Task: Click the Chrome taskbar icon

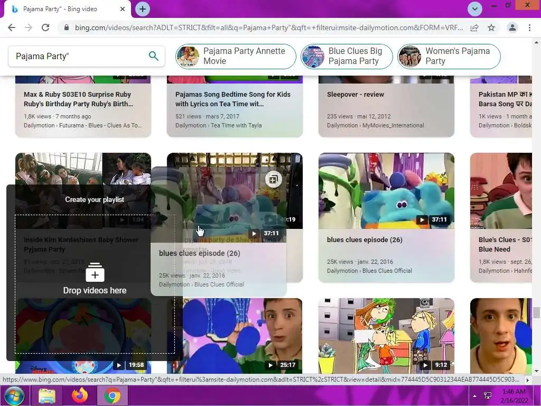Action: [x=112, y=395]
